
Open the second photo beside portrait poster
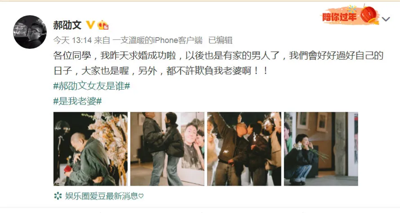(x=167, y=149)
